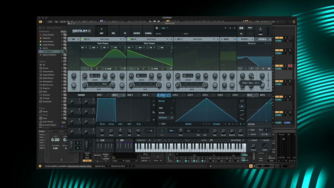
Task: Enable the voicing Mono checkbox
Action: 249,130
